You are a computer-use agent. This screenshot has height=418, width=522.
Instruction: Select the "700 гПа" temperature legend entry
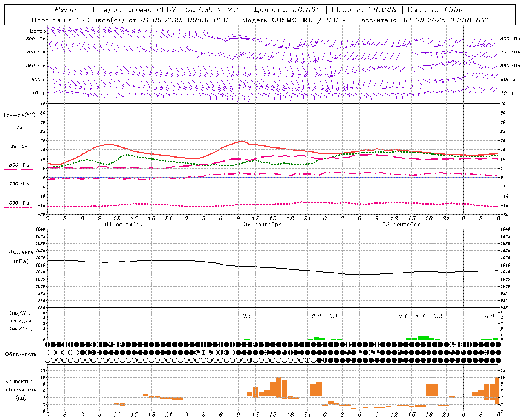tap(19, 184)
